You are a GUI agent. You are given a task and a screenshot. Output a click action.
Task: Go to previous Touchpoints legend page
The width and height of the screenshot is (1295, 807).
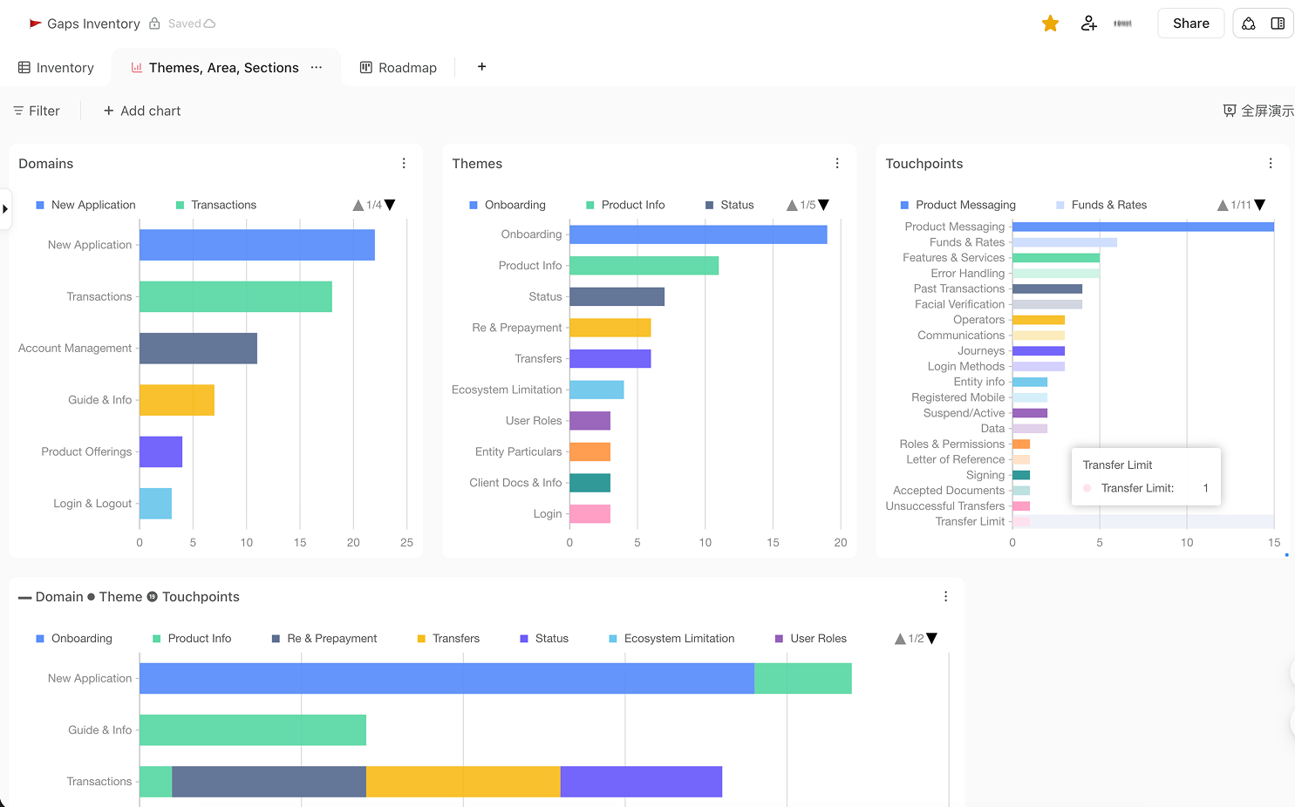point(1223,205)
